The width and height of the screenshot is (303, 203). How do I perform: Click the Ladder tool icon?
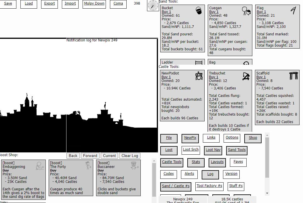coord(199,63)
